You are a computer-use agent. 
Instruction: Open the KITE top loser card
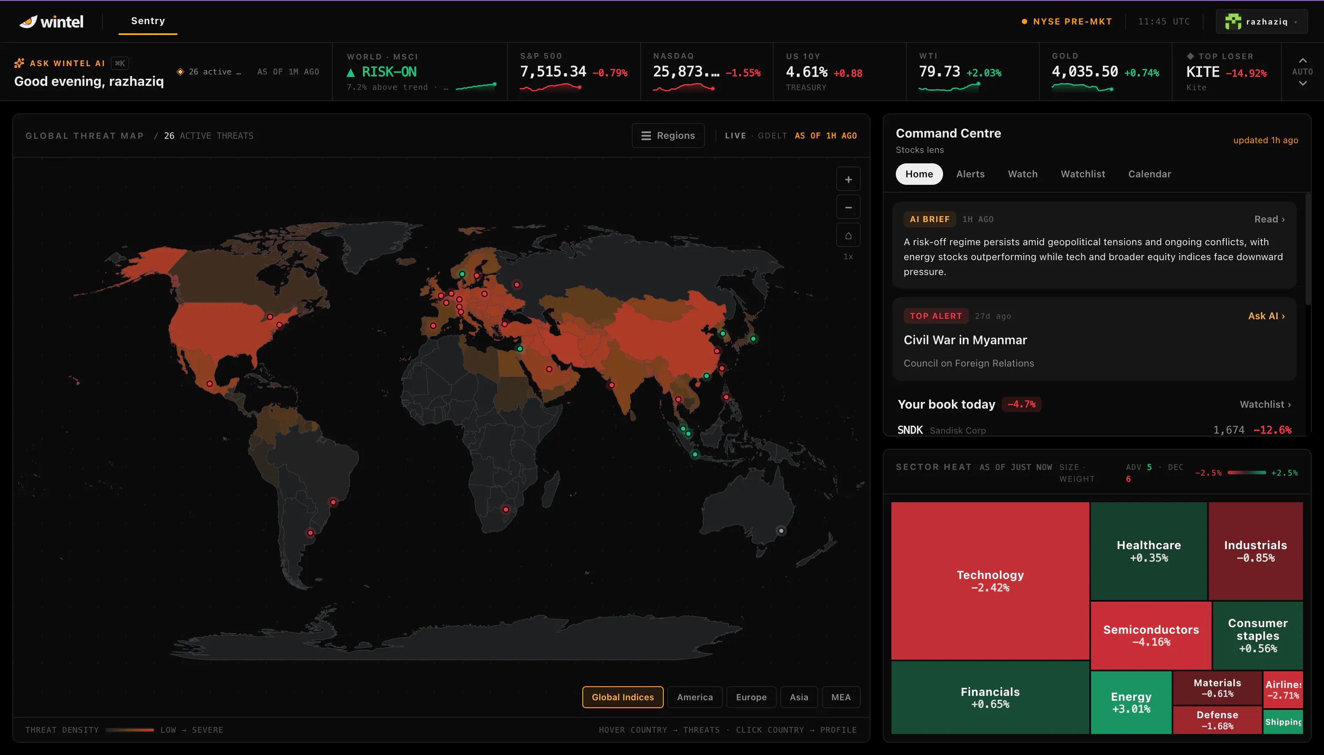1226,71
